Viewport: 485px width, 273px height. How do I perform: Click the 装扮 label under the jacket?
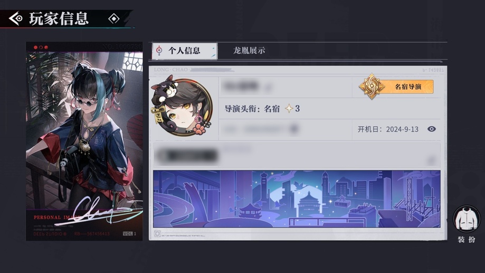[x=467, y=239]
